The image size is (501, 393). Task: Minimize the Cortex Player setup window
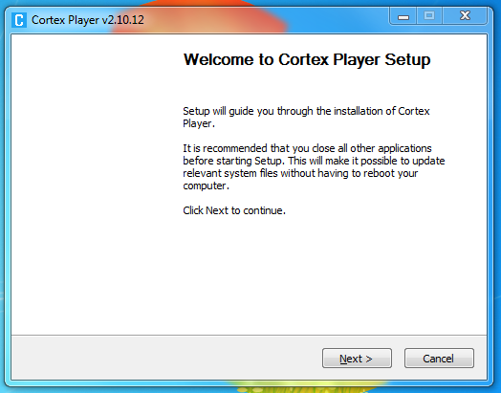click(403, 16)
